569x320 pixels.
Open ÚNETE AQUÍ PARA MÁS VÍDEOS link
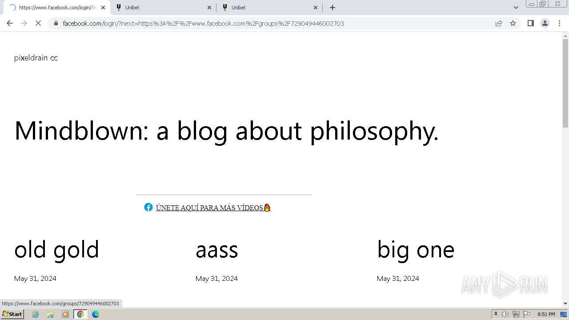click(x=213, y=208)
